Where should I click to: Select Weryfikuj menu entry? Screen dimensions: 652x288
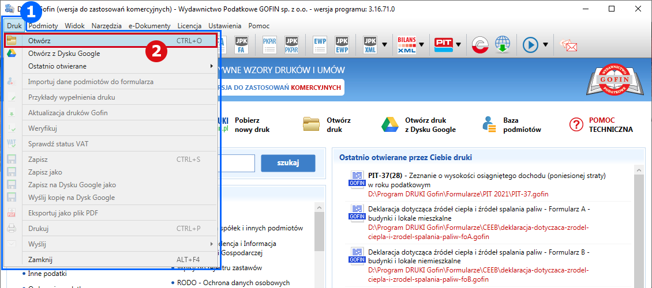point(111,128)
